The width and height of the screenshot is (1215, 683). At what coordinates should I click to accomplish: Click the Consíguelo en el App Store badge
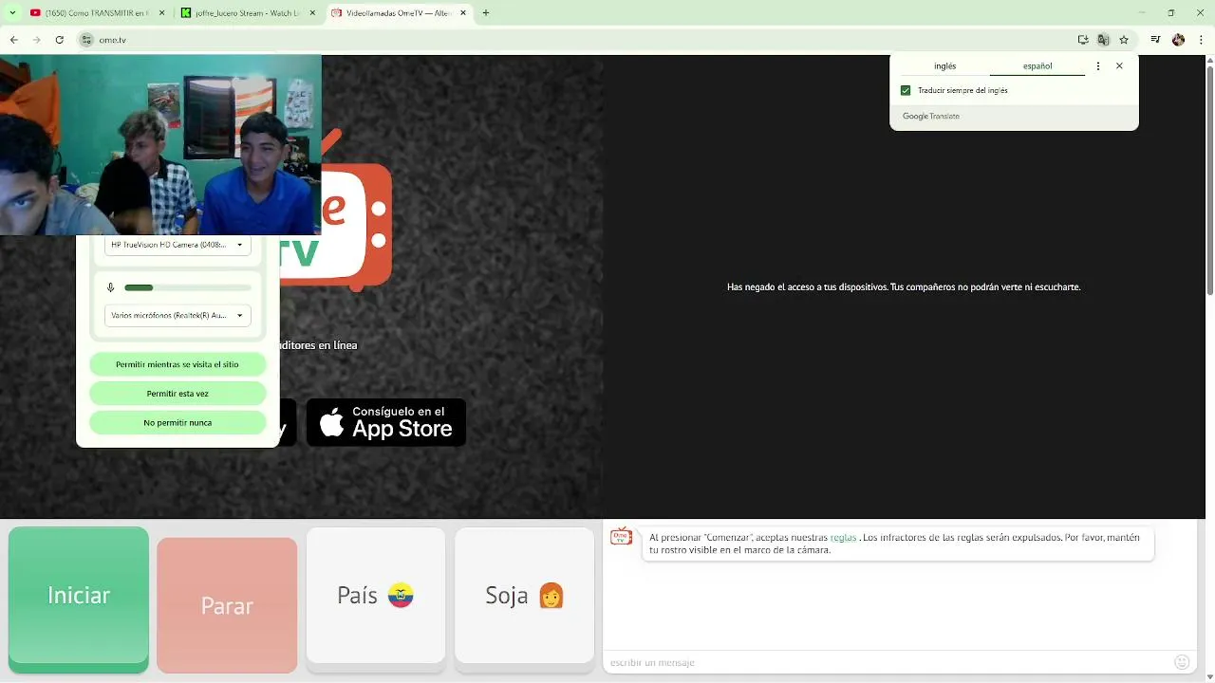point(386,422)
